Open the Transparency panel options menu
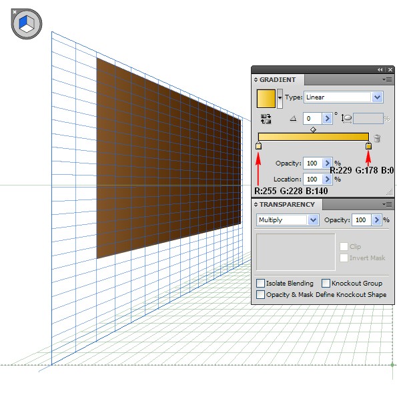This screenshot has height=397, width=397. click(388, 204)
